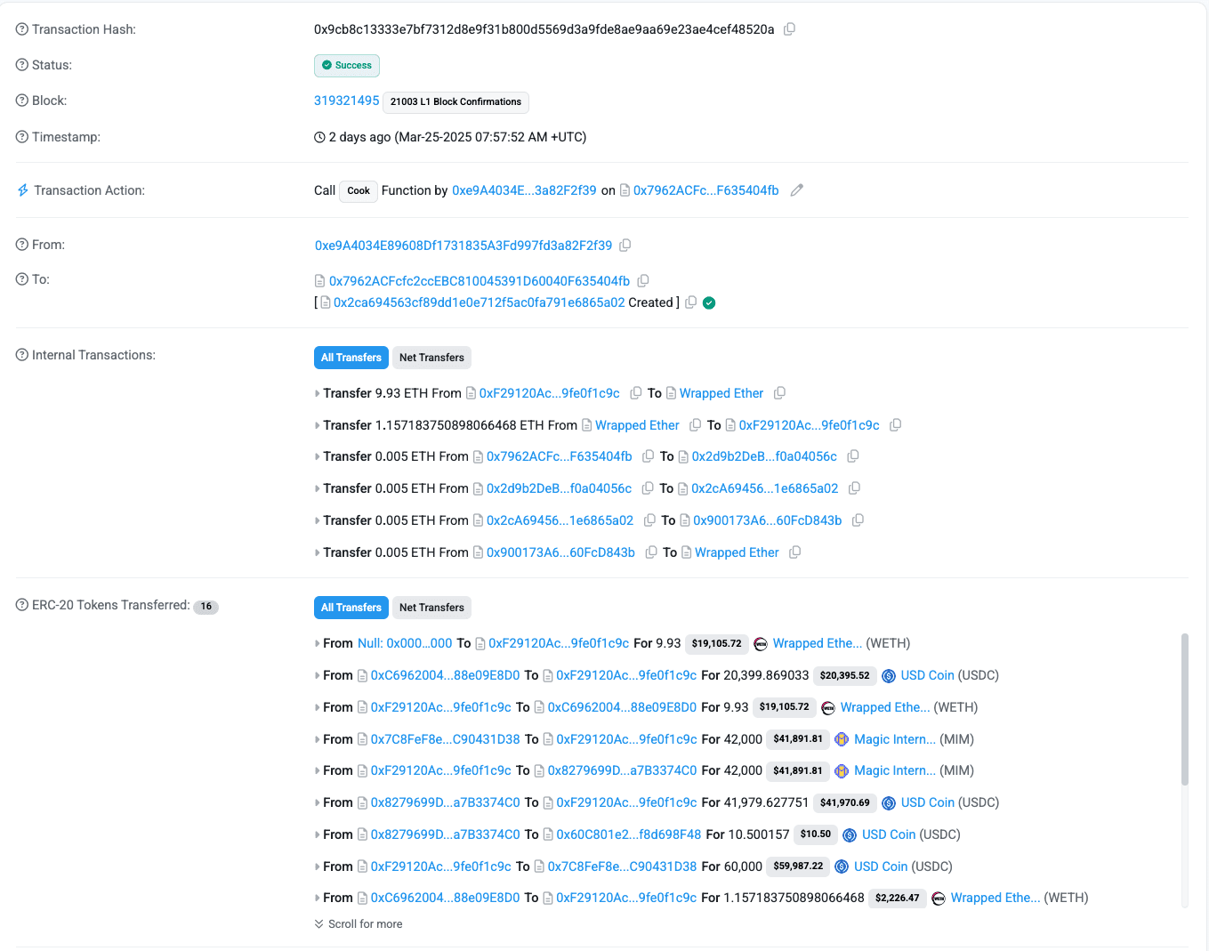Click the Cook function badge

point(359,190)
